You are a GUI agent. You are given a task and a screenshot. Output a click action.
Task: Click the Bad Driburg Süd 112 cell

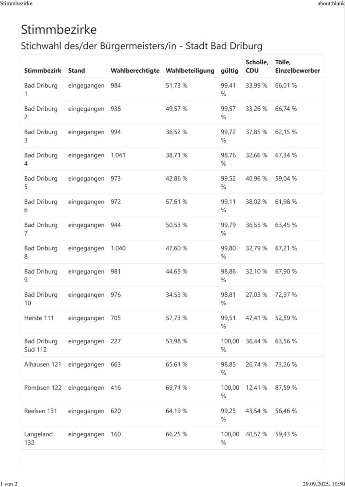pos(42,345)
